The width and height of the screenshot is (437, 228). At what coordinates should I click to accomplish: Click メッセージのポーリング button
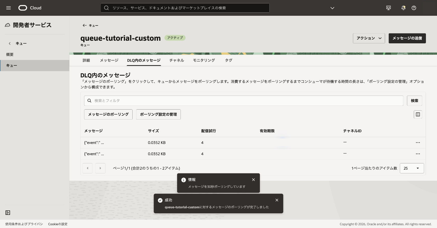(108, 114)
